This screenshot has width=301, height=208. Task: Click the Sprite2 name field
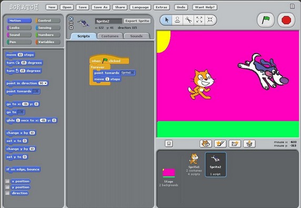click(x=108, y=21)
